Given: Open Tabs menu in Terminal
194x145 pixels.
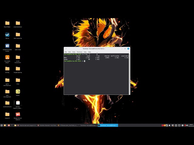Looking at the screenshot, I should tap(85, 52).
